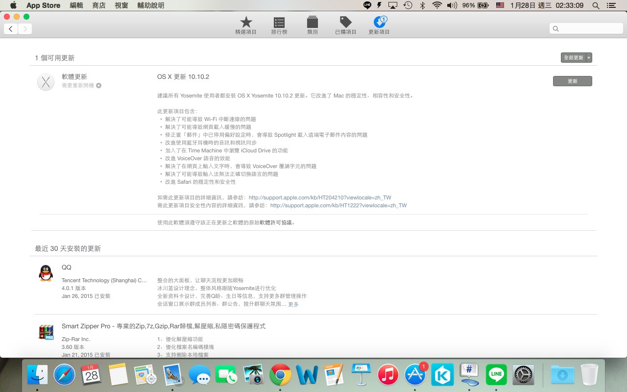Viewport: 627px width, 392px height.
Task: Click the lightning bolt menu bar icon
Action: tap(380, 5)
